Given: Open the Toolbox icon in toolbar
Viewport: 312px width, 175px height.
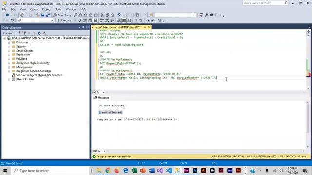Looking at the screenshot, I should click(x=212, y=15).
